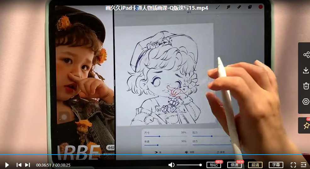
Task: Play the video
Action: click(7, 165)
